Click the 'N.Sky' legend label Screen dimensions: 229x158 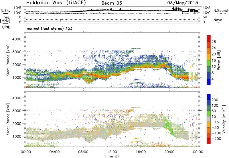coord(5,11)
